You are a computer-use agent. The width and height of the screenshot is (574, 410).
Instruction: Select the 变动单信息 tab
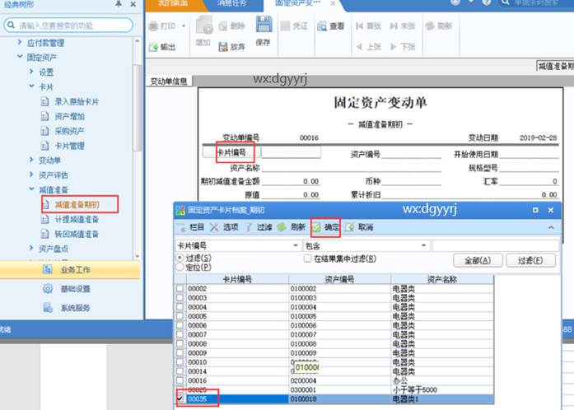tap(170, 82)
